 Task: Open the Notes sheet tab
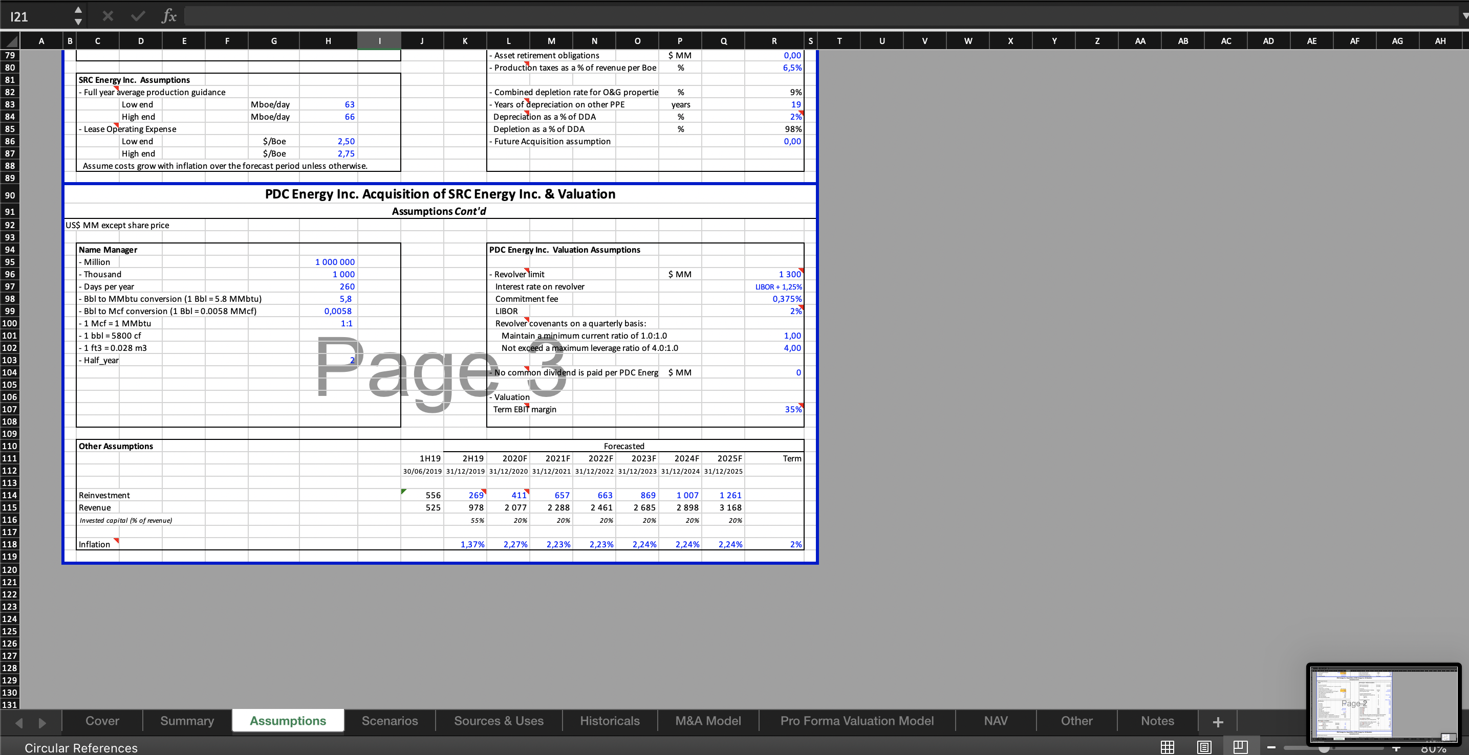coord(1158,721)
